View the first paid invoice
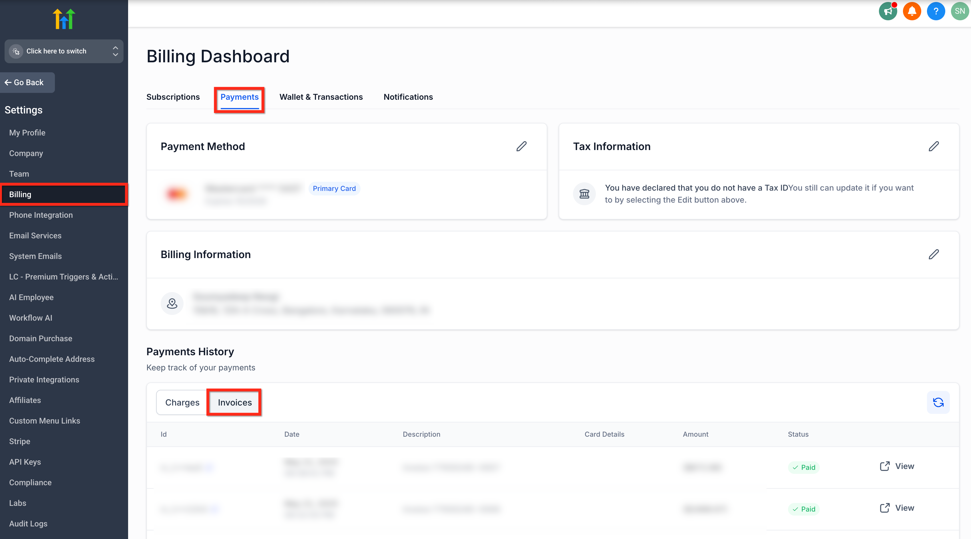This screenshot has height=539, width=971. pyautogui.click(x=897, y=466)
